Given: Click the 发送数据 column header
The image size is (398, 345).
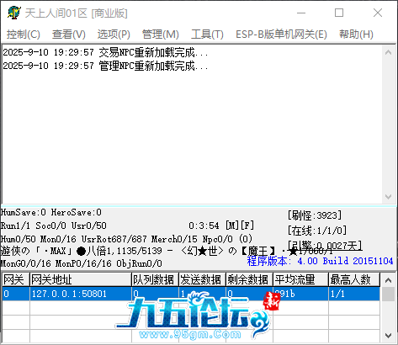Looking at the screenshot, I should (x=202, y=279).
